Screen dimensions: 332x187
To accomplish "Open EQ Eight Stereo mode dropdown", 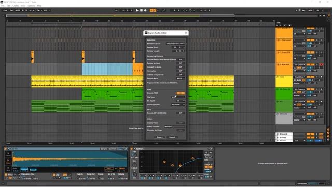I will pyautogui.click(x=209, y=157).
